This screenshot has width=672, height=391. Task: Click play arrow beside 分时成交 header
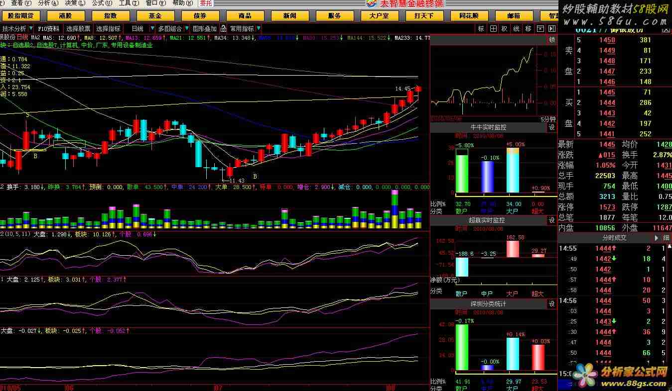(656, 238)
